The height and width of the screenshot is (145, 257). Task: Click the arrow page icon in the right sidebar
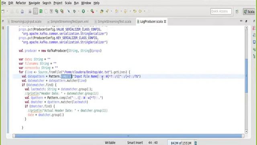coord(254,35)
